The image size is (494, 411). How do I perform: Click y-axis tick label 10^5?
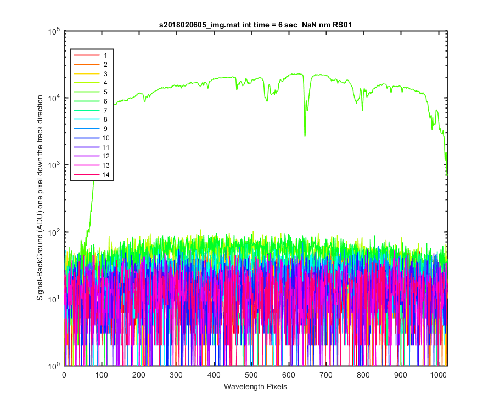click(x=54, y=31)
